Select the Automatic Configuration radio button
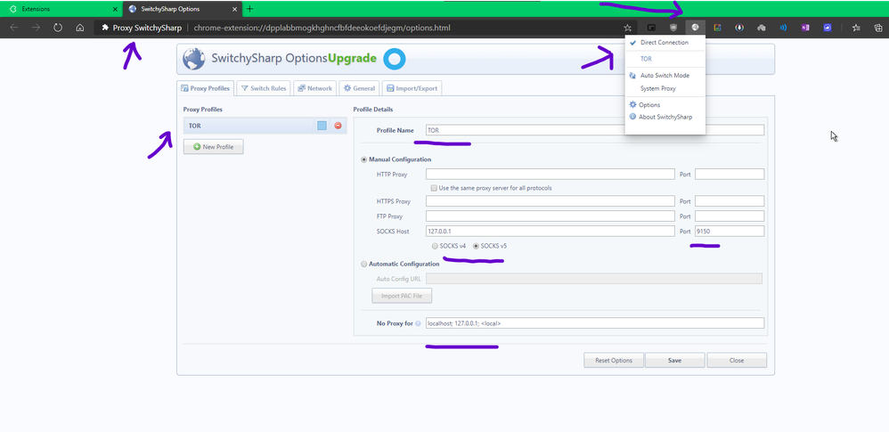This screenshot has height=432, width=889. [x=364, y=264]
